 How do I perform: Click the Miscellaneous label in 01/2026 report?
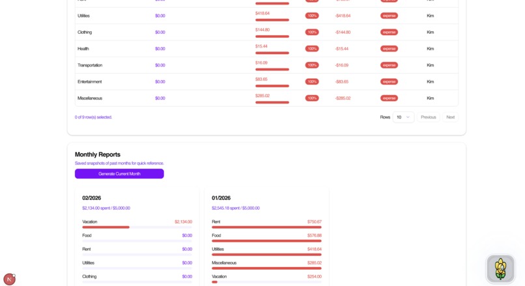[224, 263]
